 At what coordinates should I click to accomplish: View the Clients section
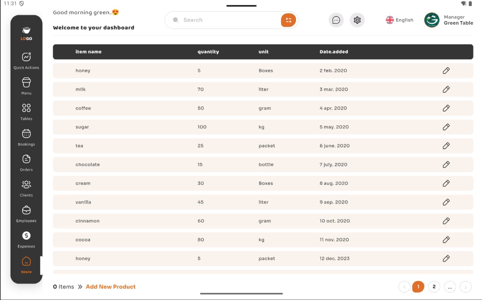pyautogui.click(x=26, y=187)
